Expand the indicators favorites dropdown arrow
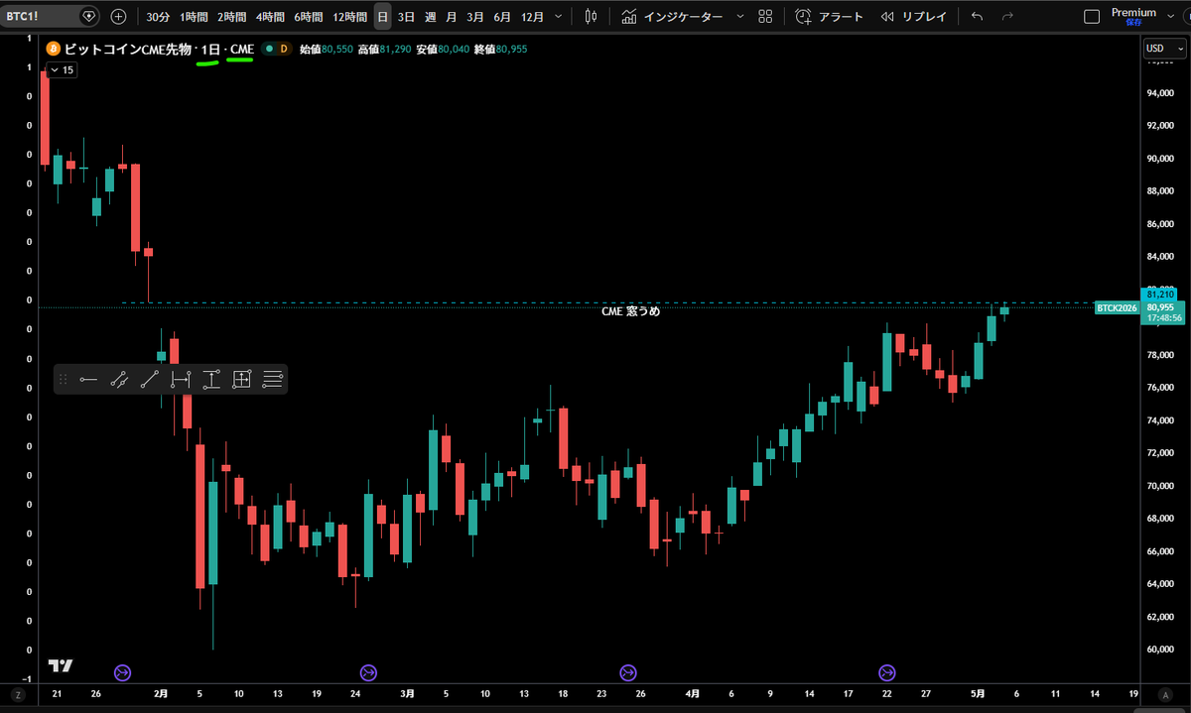This screenshot has height=713, width=1191. coord(740,17)
